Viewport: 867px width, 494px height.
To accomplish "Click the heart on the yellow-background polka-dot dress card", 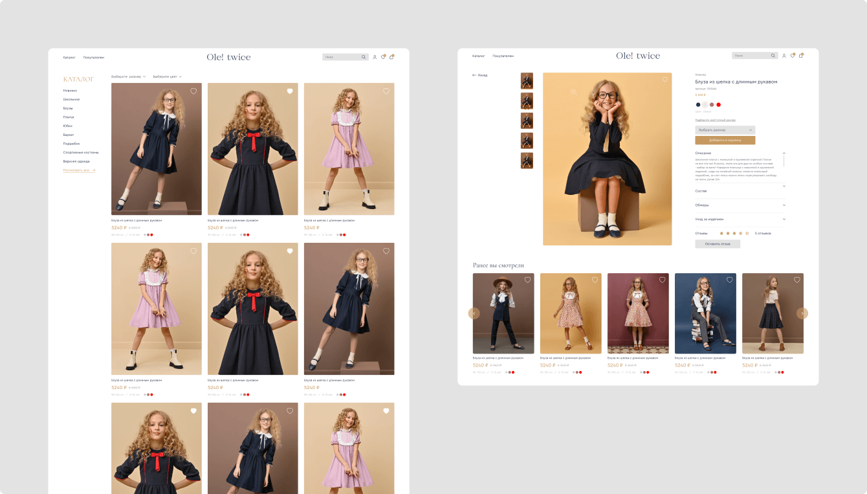I will click(x=595, y=280).
